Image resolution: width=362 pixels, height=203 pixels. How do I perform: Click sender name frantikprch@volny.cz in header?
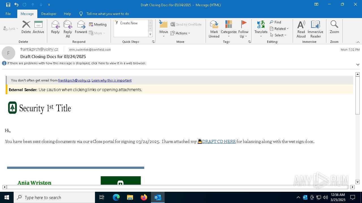tap(39, 49)
